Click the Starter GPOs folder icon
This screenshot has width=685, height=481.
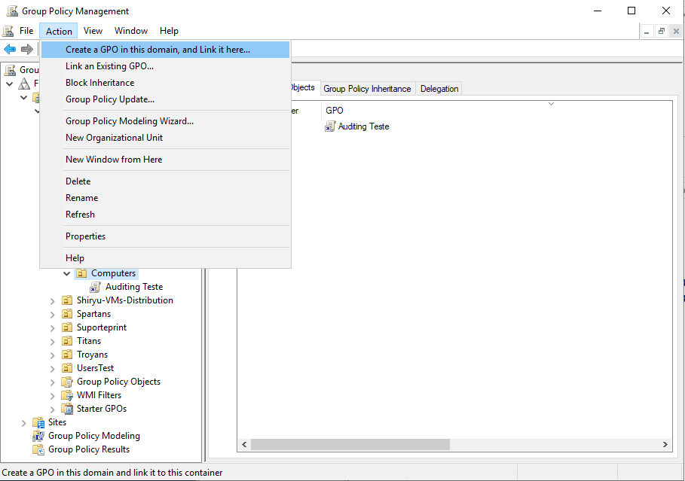67,409
